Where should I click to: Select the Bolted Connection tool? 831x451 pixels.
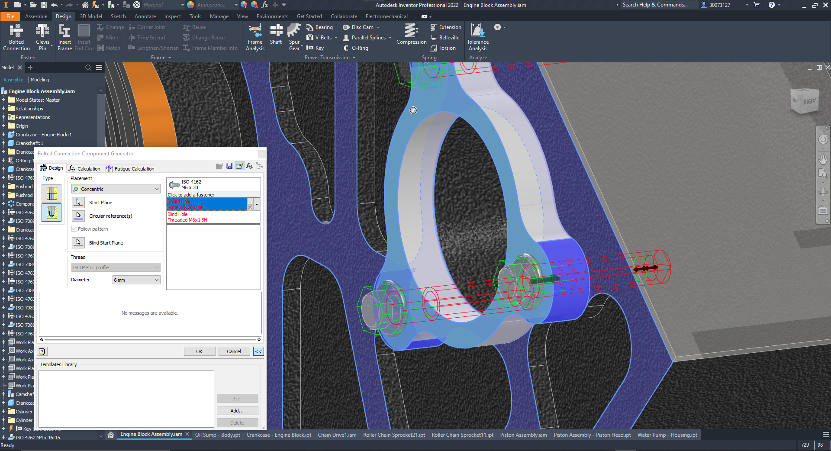coord(16,37)
